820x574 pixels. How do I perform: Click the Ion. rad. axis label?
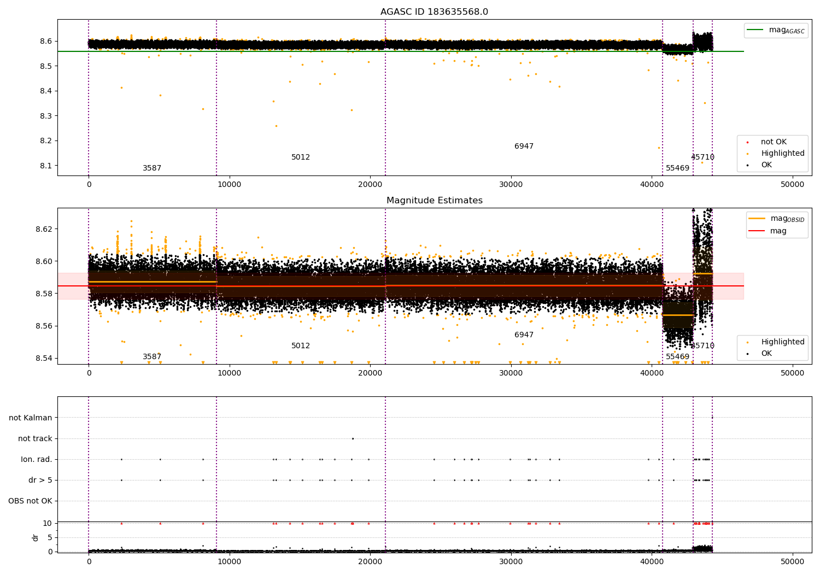(x=37, y=459)
